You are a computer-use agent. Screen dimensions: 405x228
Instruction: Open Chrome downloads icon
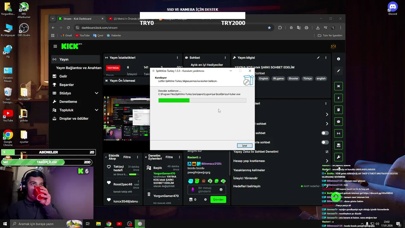pos(318,28)
